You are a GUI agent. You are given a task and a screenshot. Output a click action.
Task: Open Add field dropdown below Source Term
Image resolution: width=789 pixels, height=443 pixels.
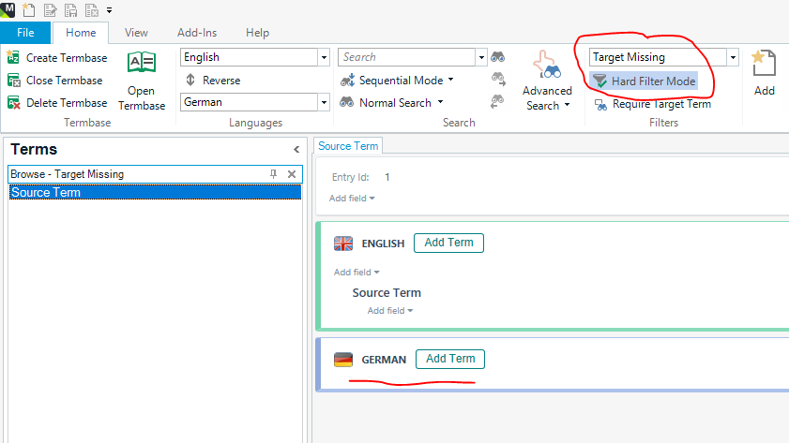click(x=390, y=311)
